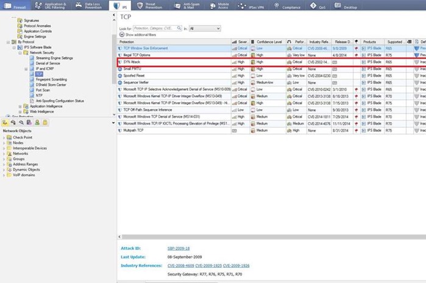Open the Data Loss Prevention tab
Image resolution: width=426 pixels, height=283 pixels.
click(88, 5)
